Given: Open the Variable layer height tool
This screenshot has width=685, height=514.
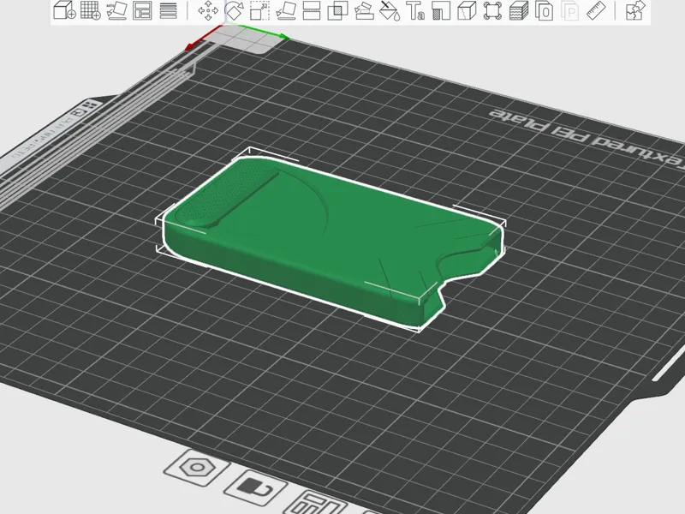Looking at the screenshot, I should tap(168, 10).
